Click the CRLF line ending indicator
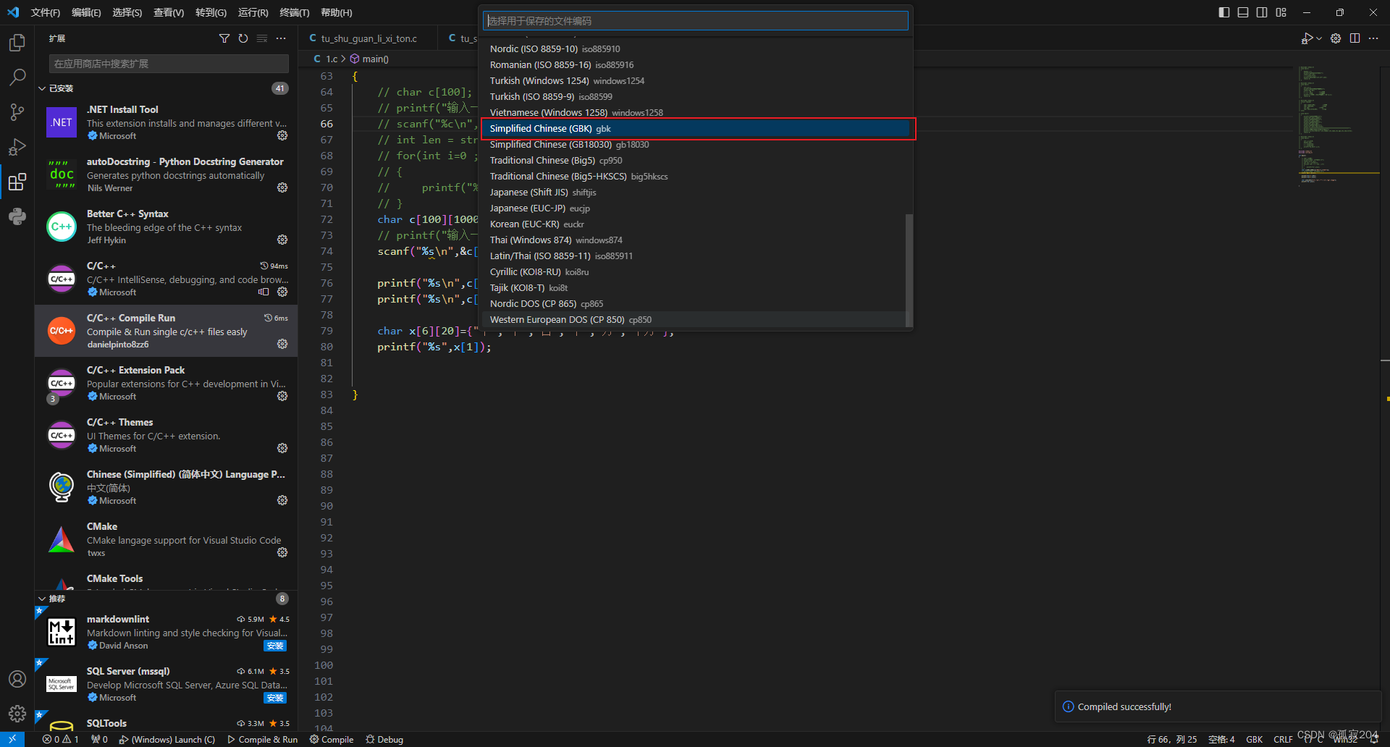Viewport: 1390px width, 747px height. point(1283,739)
